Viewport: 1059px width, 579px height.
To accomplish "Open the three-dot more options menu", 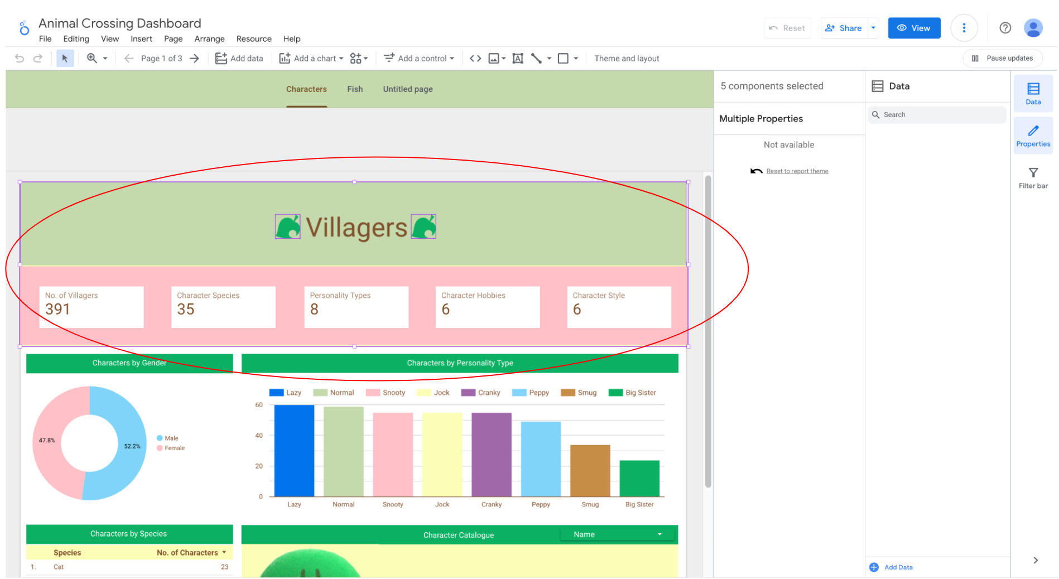I will point(964,28).
